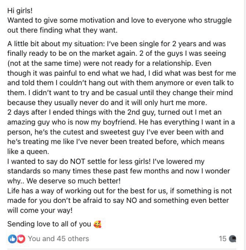Click the phrase "like a queen."
Screen dimensions: 246x250
[x=28, y=152]
